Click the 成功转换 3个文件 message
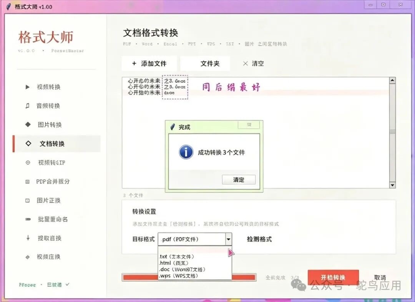This screenshot has height=302, width=415. click(x=221, y=153)
